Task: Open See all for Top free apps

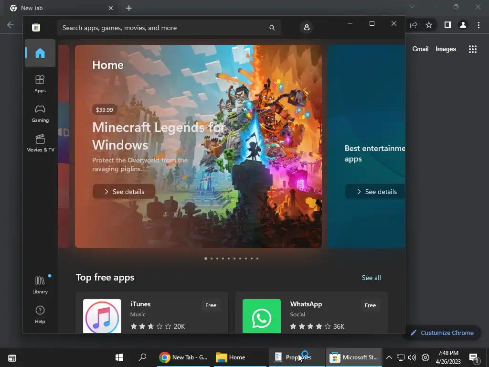Action: point(371,278)
